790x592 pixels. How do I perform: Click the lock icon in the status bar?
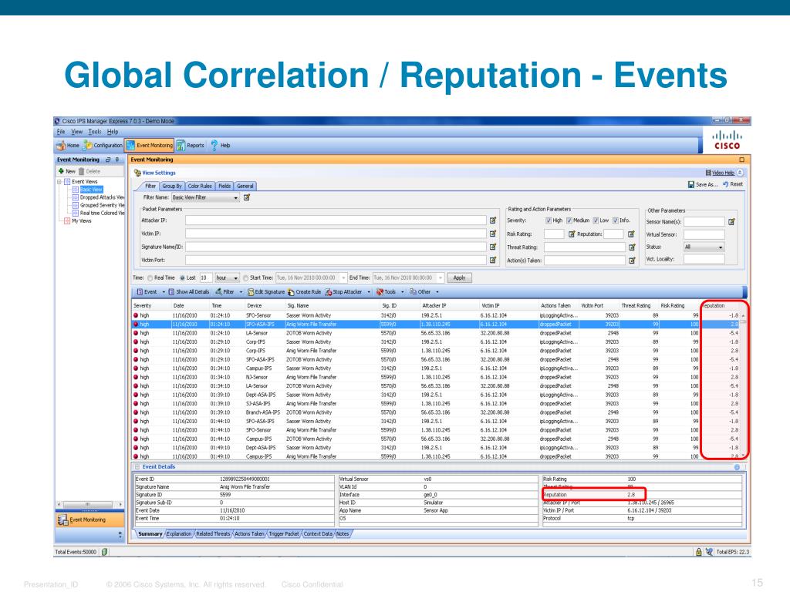coord(699,552)
